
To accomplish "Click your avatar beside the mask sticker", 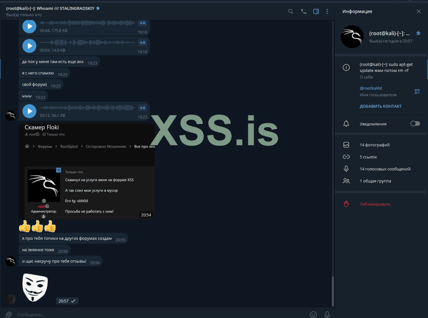I will pos(11,299).
